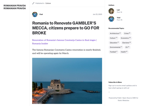
Task: Select the Health topic tag
Action: pos(124,52)
